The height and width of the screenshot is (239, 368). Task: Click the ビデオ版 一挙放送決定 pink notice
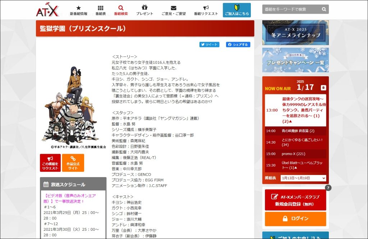click(69, 198)
